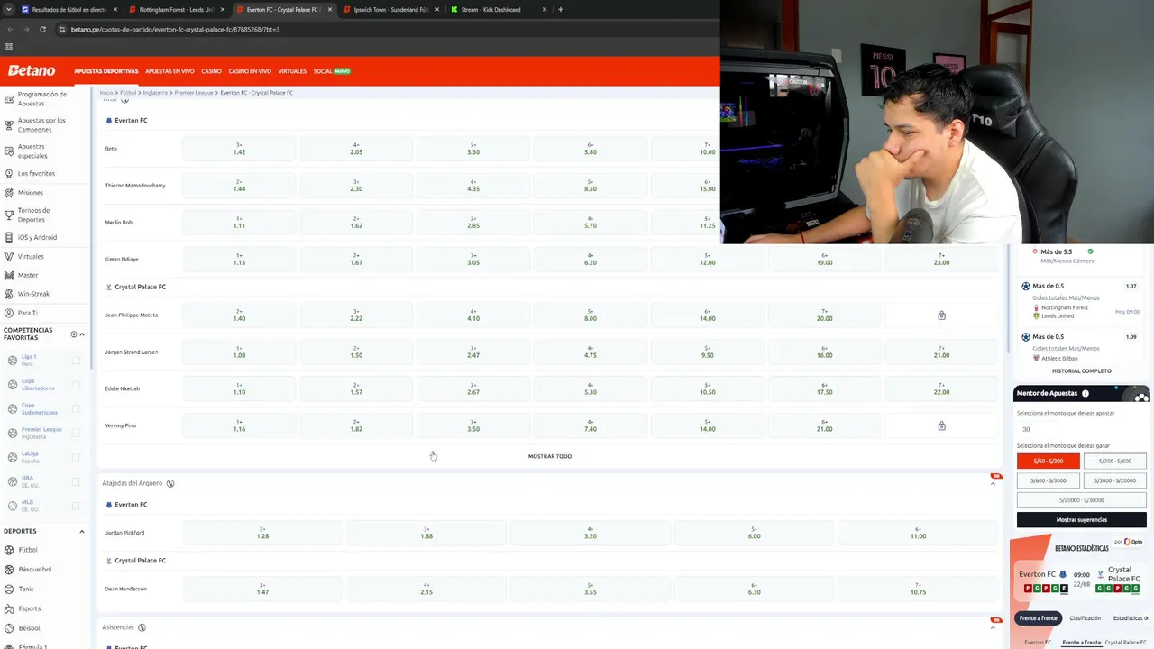Expand the Chrome tab search dropdown
The width and height of the screenshot is (1154, 649).
coord(10,10)
